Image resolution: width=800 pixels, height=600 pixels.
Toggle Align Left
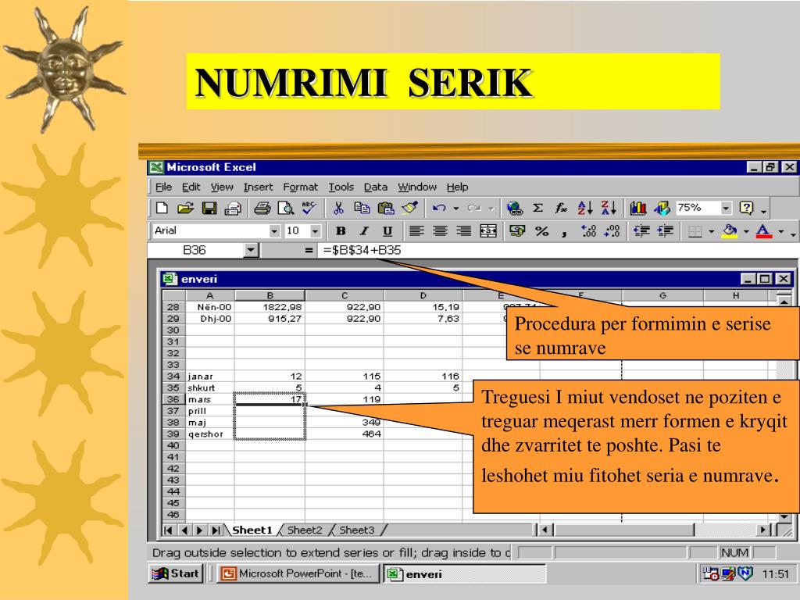(416, 231)
